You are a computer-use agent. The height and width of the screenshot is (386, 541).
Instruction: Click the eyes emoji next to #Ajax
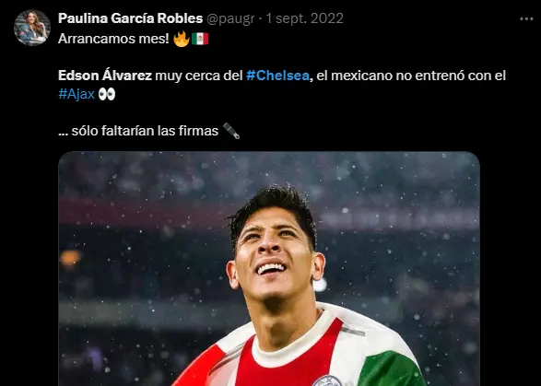click(x=107, y=94)
